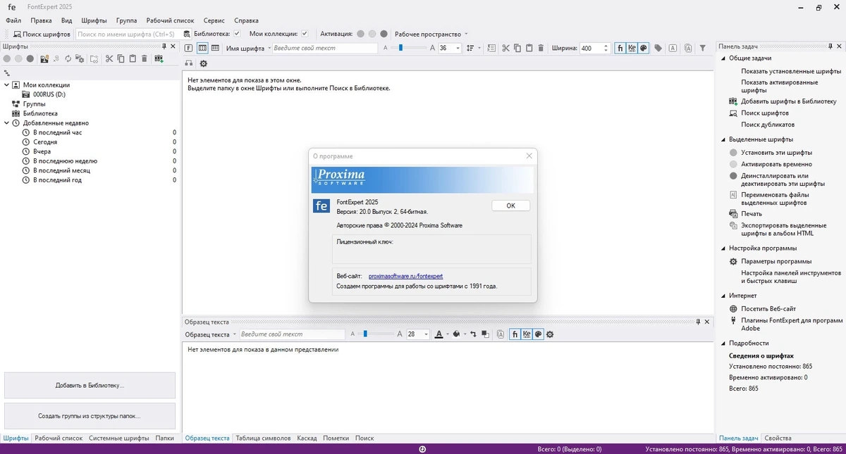This screenshot has height=454, width=846.
Task: Click the paste clipboard icon in main font toolbar
Action: [529, 48]
